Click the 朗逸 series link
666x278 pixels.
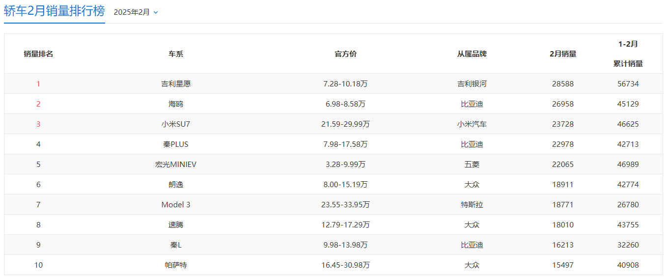[x=176, y=185]
